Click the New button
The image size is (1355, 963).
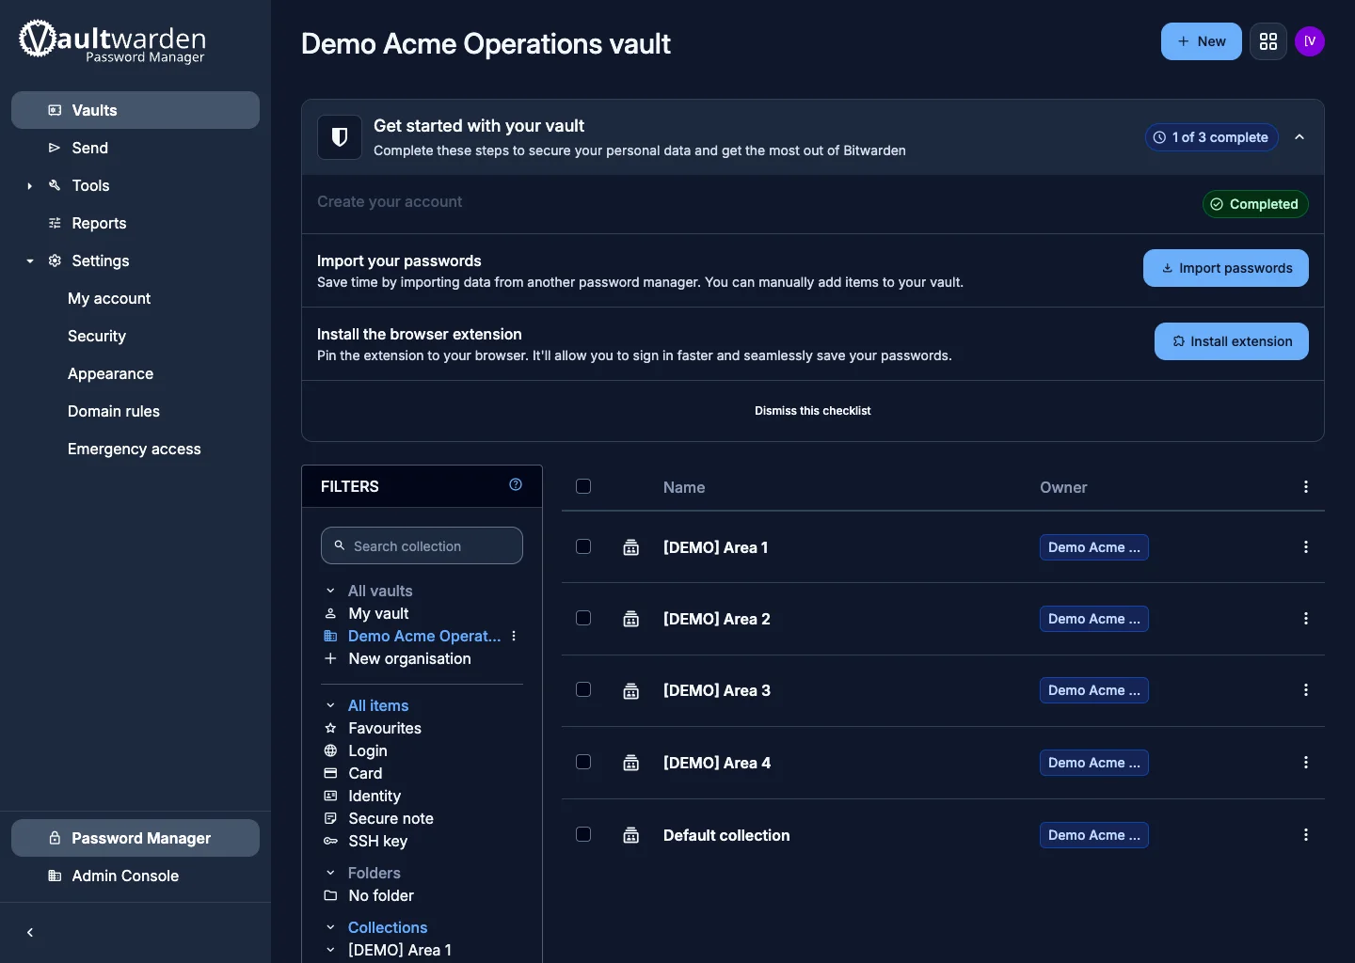coord(1202,41)
